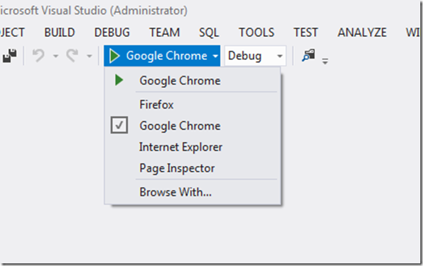423x266 pixels.
Task: Click the Undo arrow icon
Action: point(39,56)
